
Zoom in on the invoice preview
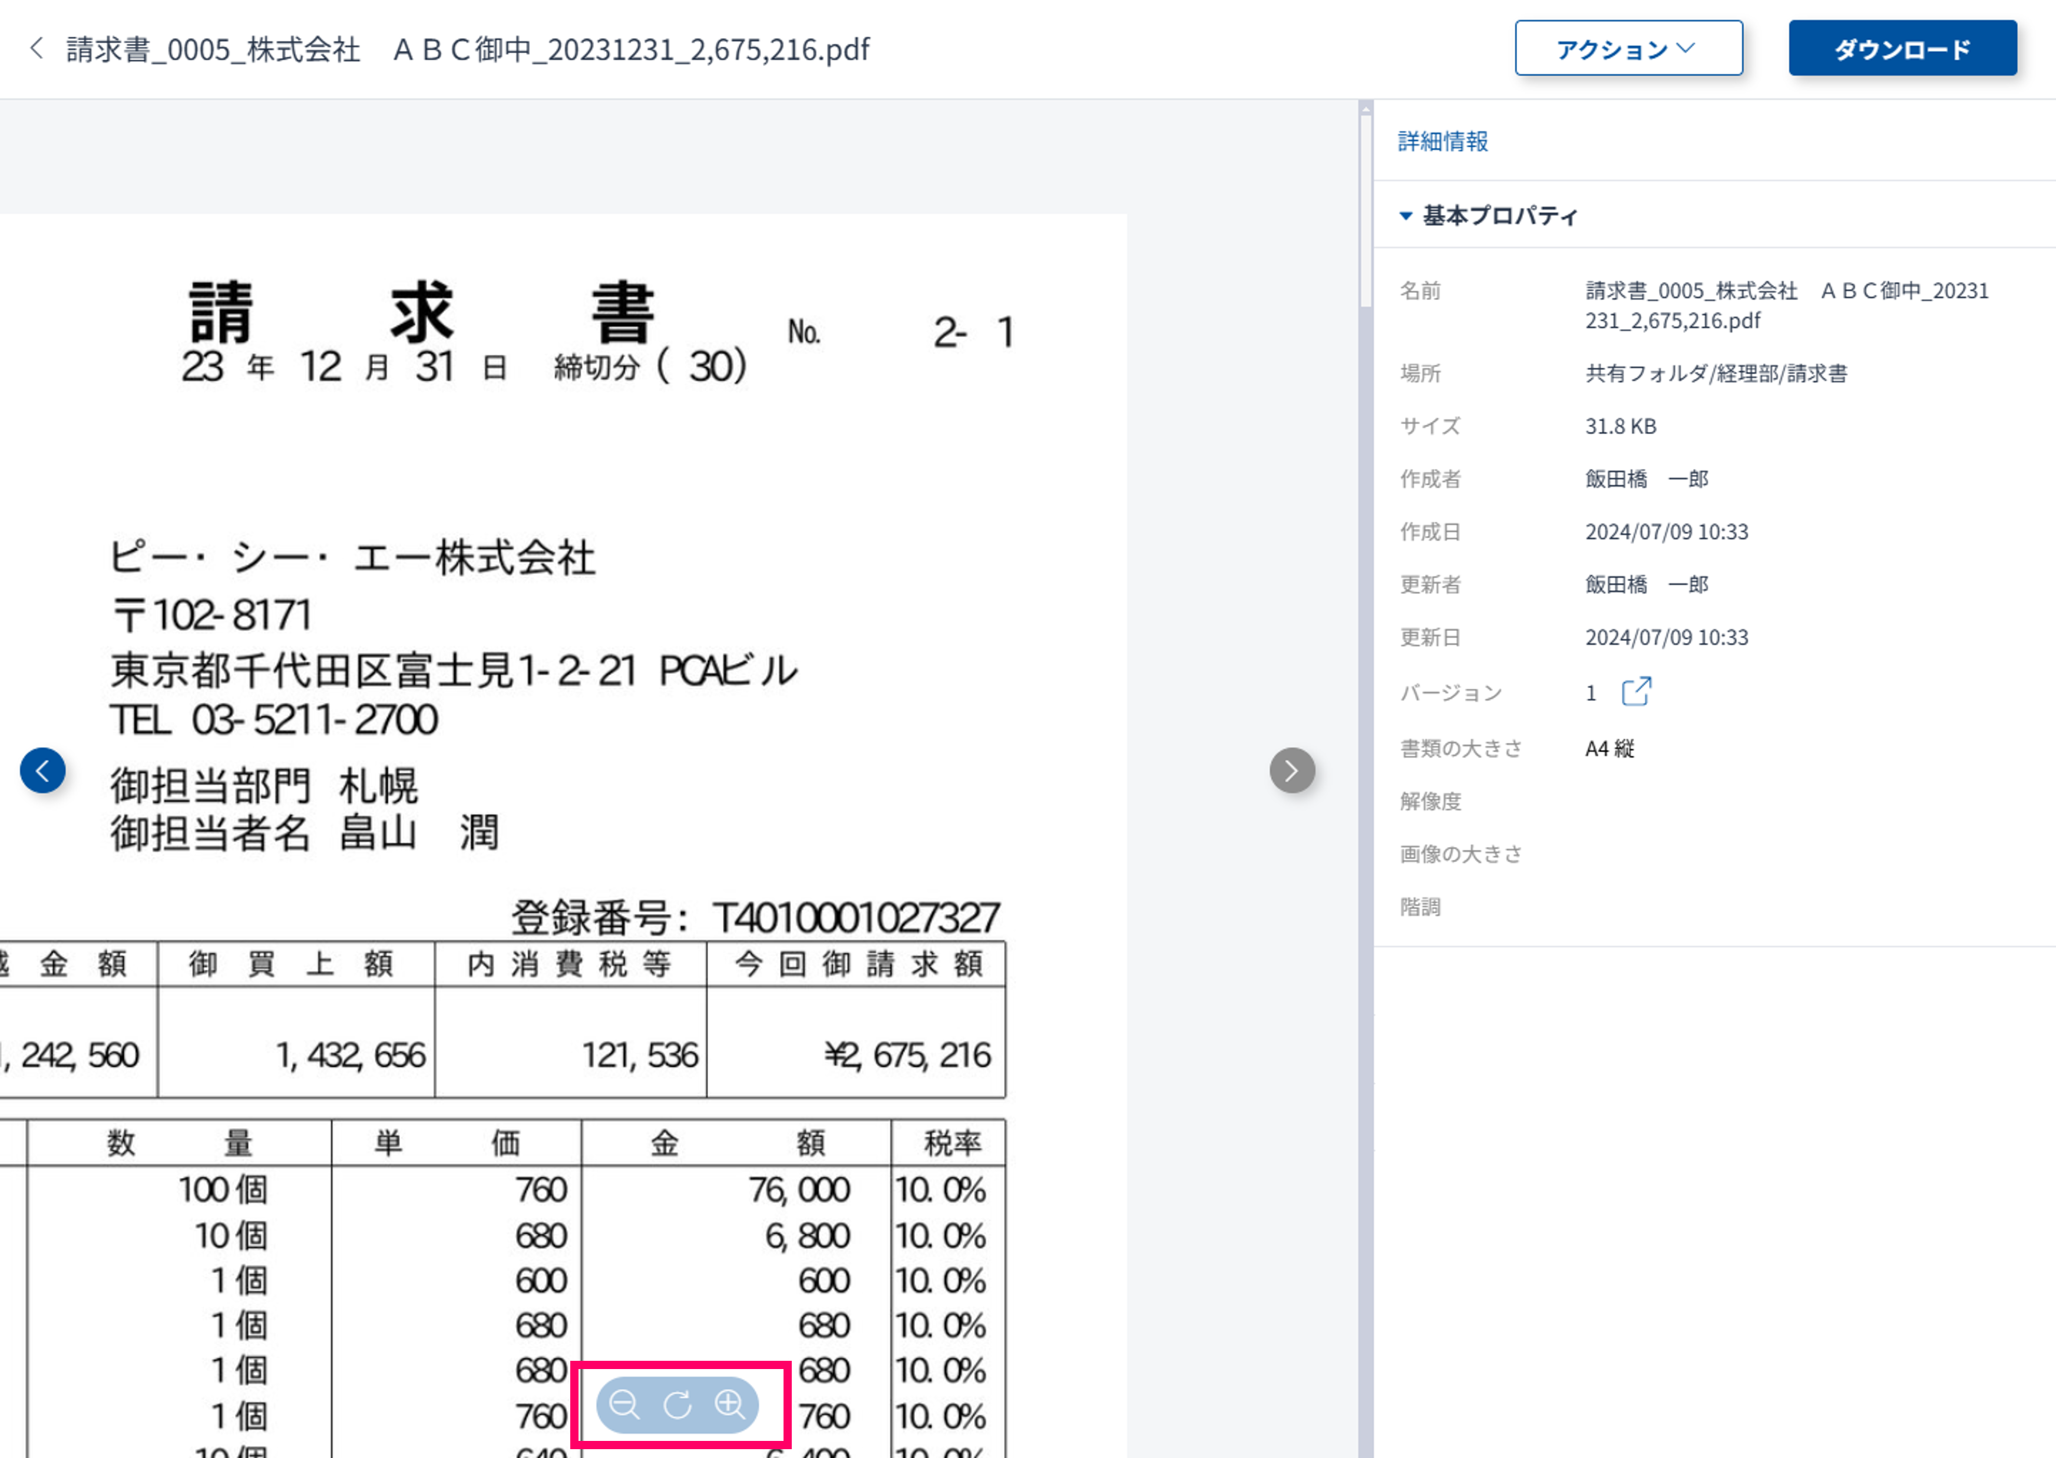coord(730,1403)
